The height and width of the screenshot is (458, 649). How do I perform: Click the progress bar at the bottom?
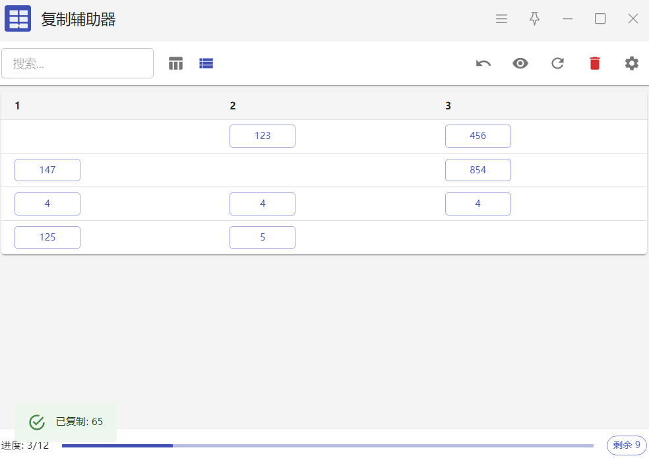327,445
